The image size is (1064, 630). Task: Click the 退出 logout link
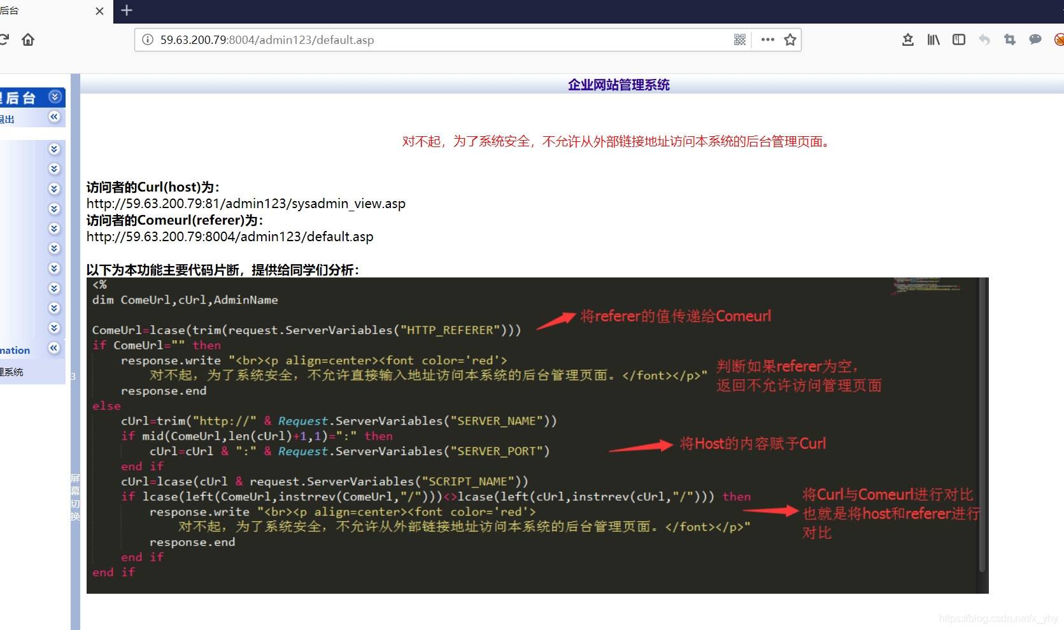(7, 119)
